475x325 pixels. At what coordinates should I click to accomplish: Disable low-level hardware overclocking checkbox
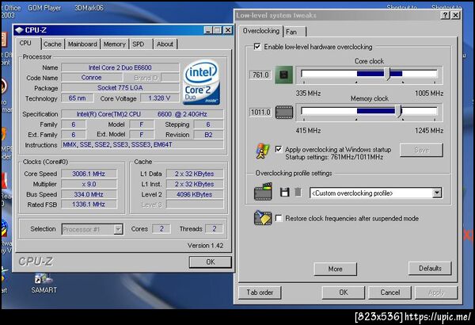(x=256, y=47)
